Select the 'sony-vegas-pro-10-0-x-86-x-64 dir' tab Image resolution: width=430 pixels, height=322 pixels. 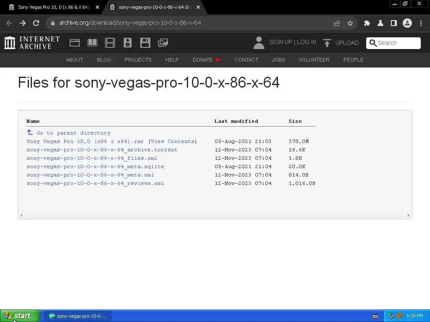tap(154, 8)
